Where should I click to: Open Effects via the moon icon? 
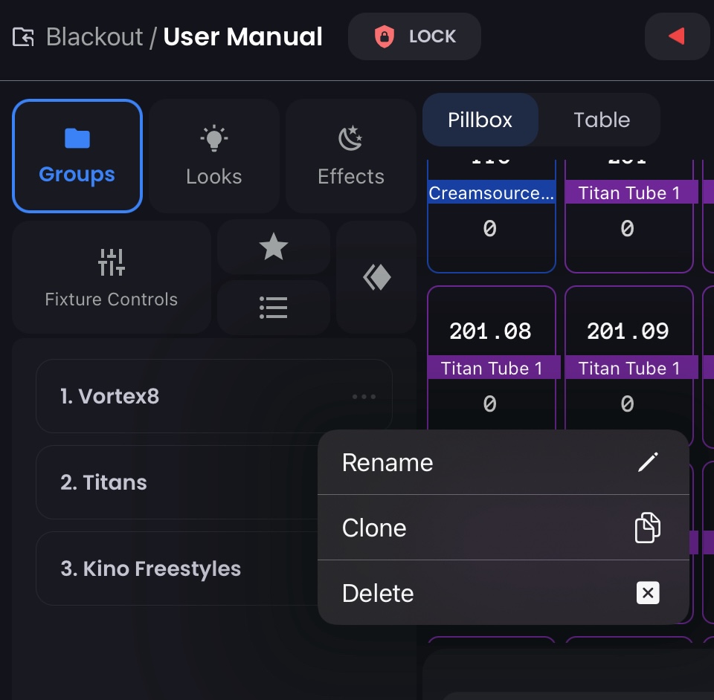click(350, 137)
